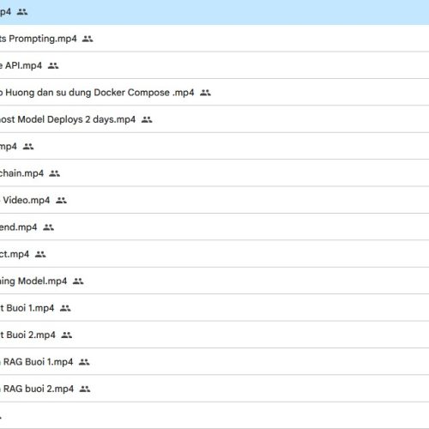
Task: Click shared icon in highlighted top row
Action: click(x=22, y=12)
